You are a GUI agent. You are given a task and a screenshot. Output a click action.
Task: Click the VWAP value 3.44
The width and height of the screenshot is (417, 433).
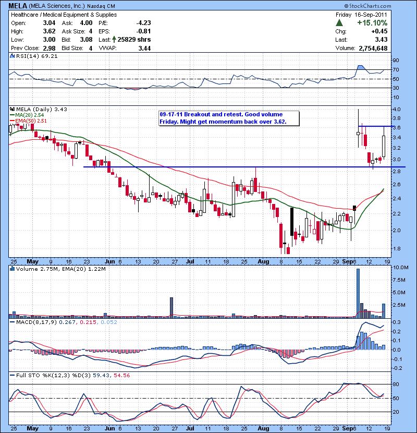[144, 48]
